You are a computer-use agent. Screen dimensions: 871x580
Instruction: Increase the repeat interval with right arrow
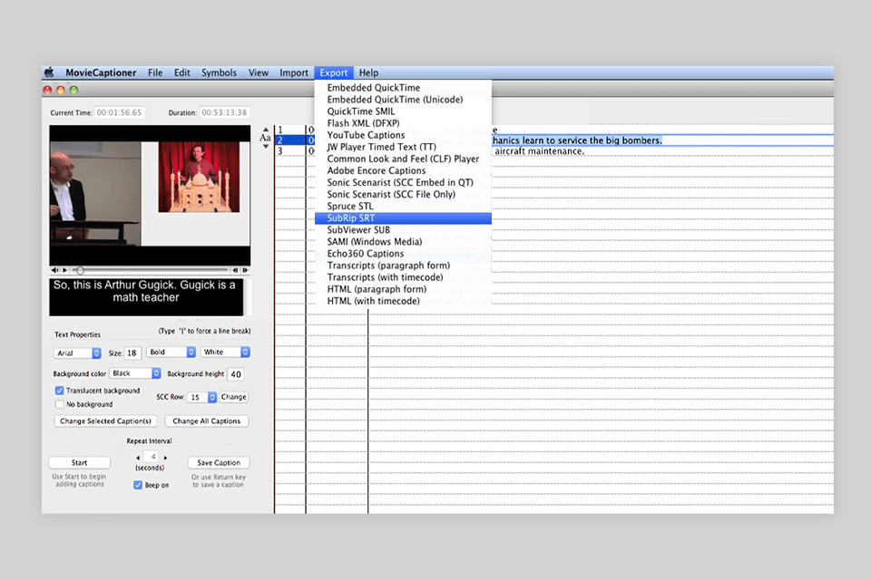click(x=165, y=458)
